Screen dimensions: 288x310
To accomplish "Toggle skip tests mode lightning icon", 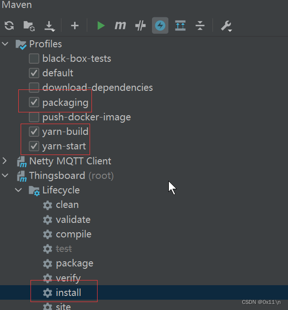I will click(x=160, y=25).
